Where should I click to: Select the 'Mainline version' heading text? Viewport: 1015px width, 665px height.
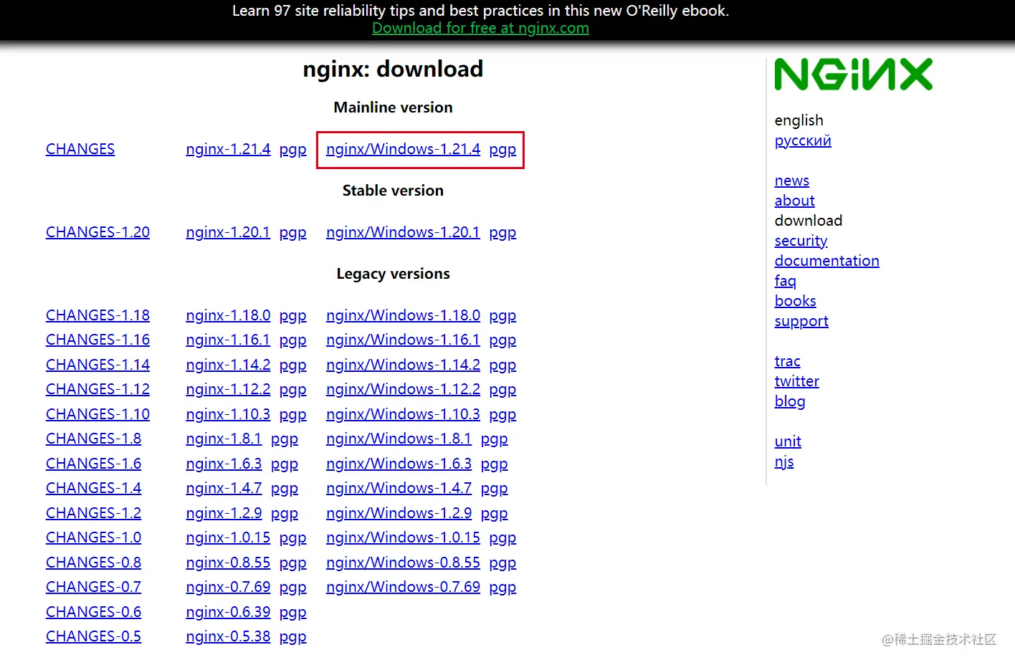[393, 107]
